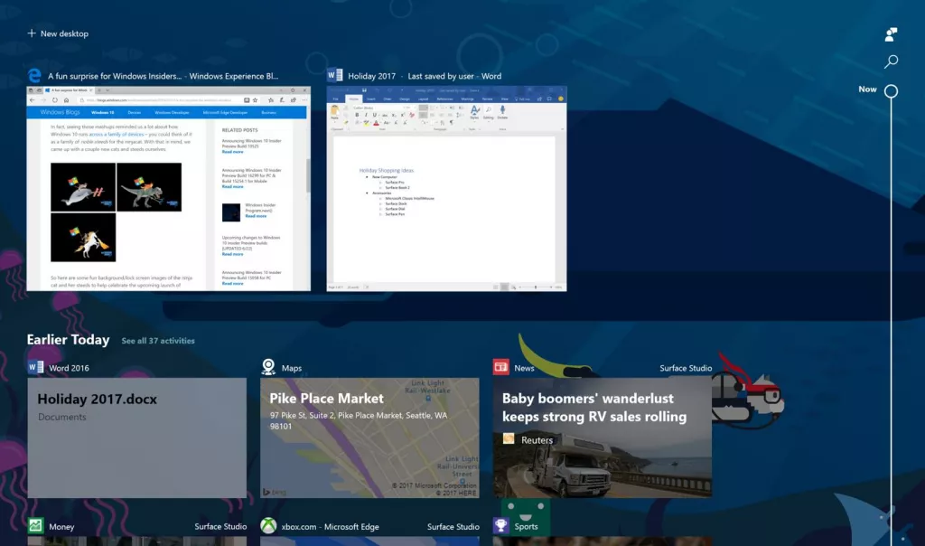The height and width of the screenshot is (546, 925).
Task: Click the New desktop button
Action: (x=57, y=33)
